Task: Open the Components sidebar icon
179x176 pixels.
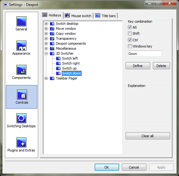Action: point(21,70)
